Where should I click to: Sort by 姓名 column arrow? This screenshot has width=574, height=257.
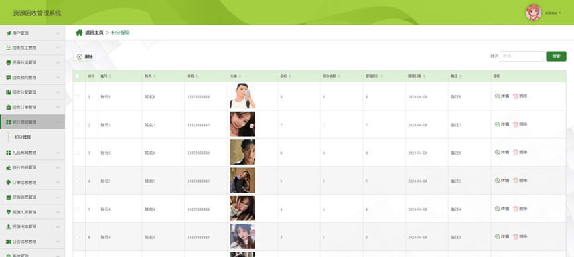click(x=155, y=76)
